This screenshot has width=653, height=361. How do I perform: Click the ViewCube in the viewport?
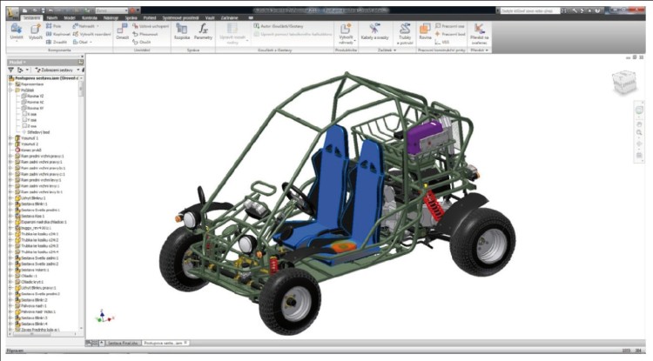point(623,83)
